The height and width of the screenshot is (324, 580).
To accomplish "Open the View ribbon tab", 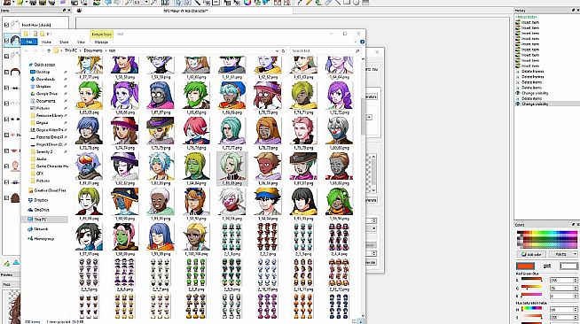I will click(x=81, y=42).
